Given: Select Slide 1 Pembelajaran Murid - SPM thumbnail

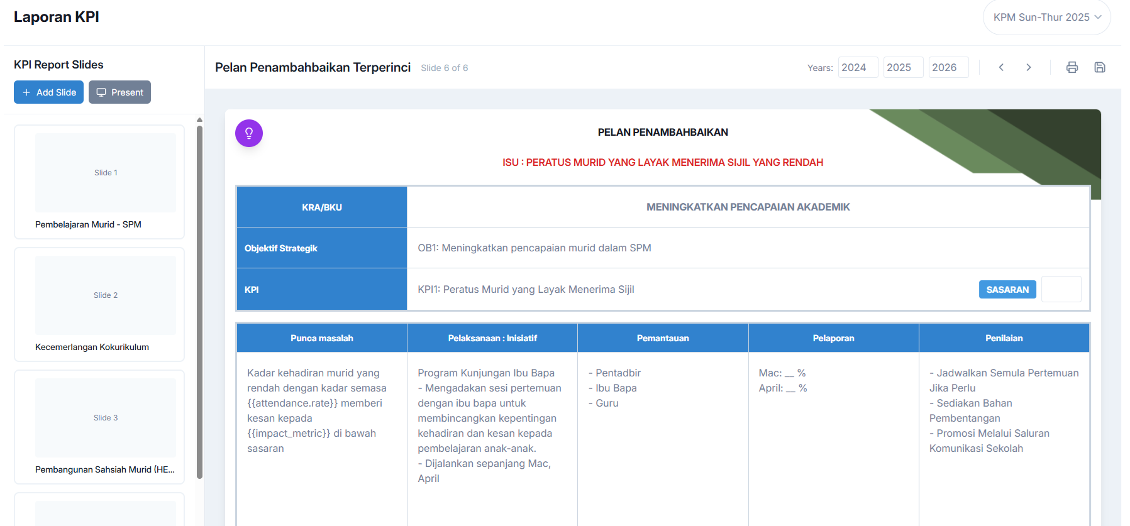Looking at the screenshot, I should [x=99, y=182].
